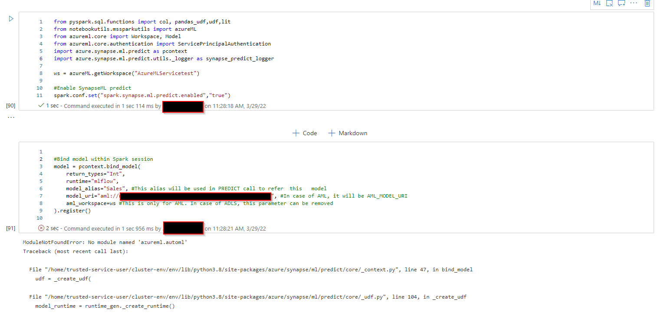Image resolution: width=661 pixels, height=322 pixels.
Task: Click the ').register()' line
Action: coord(72,211)
